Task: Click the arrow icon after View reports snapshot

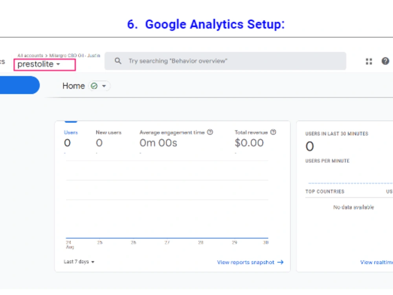Action: 281,262
